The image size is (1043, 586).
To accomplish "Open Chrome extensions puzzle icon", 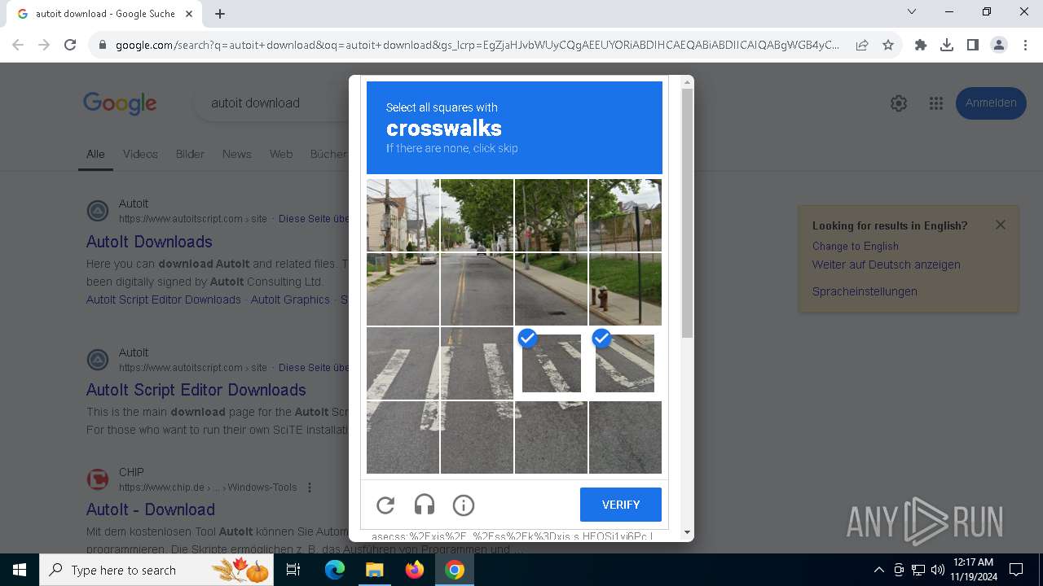I will point(921,45).
